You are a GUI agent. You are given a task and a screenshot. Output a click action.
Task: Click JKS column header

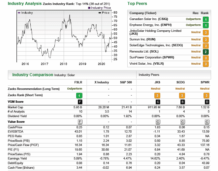[157, 82]
